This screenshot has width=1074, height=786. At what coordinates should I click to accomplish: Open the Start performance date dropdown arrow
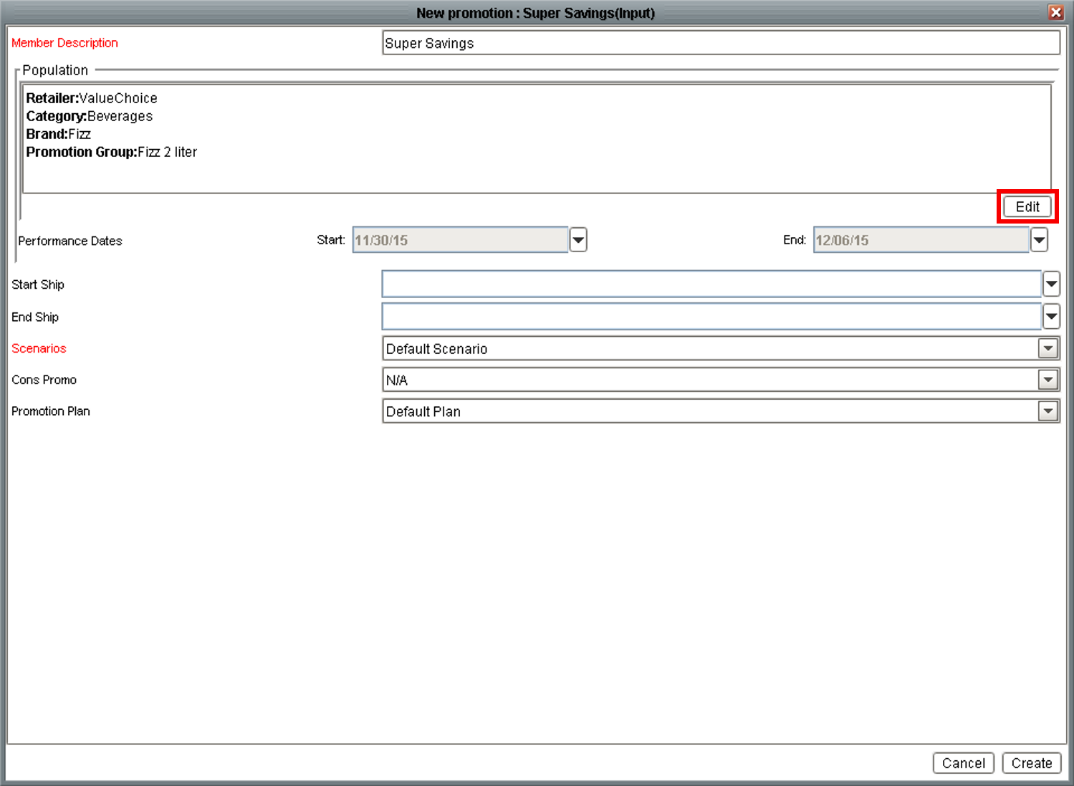coord(578,240)
